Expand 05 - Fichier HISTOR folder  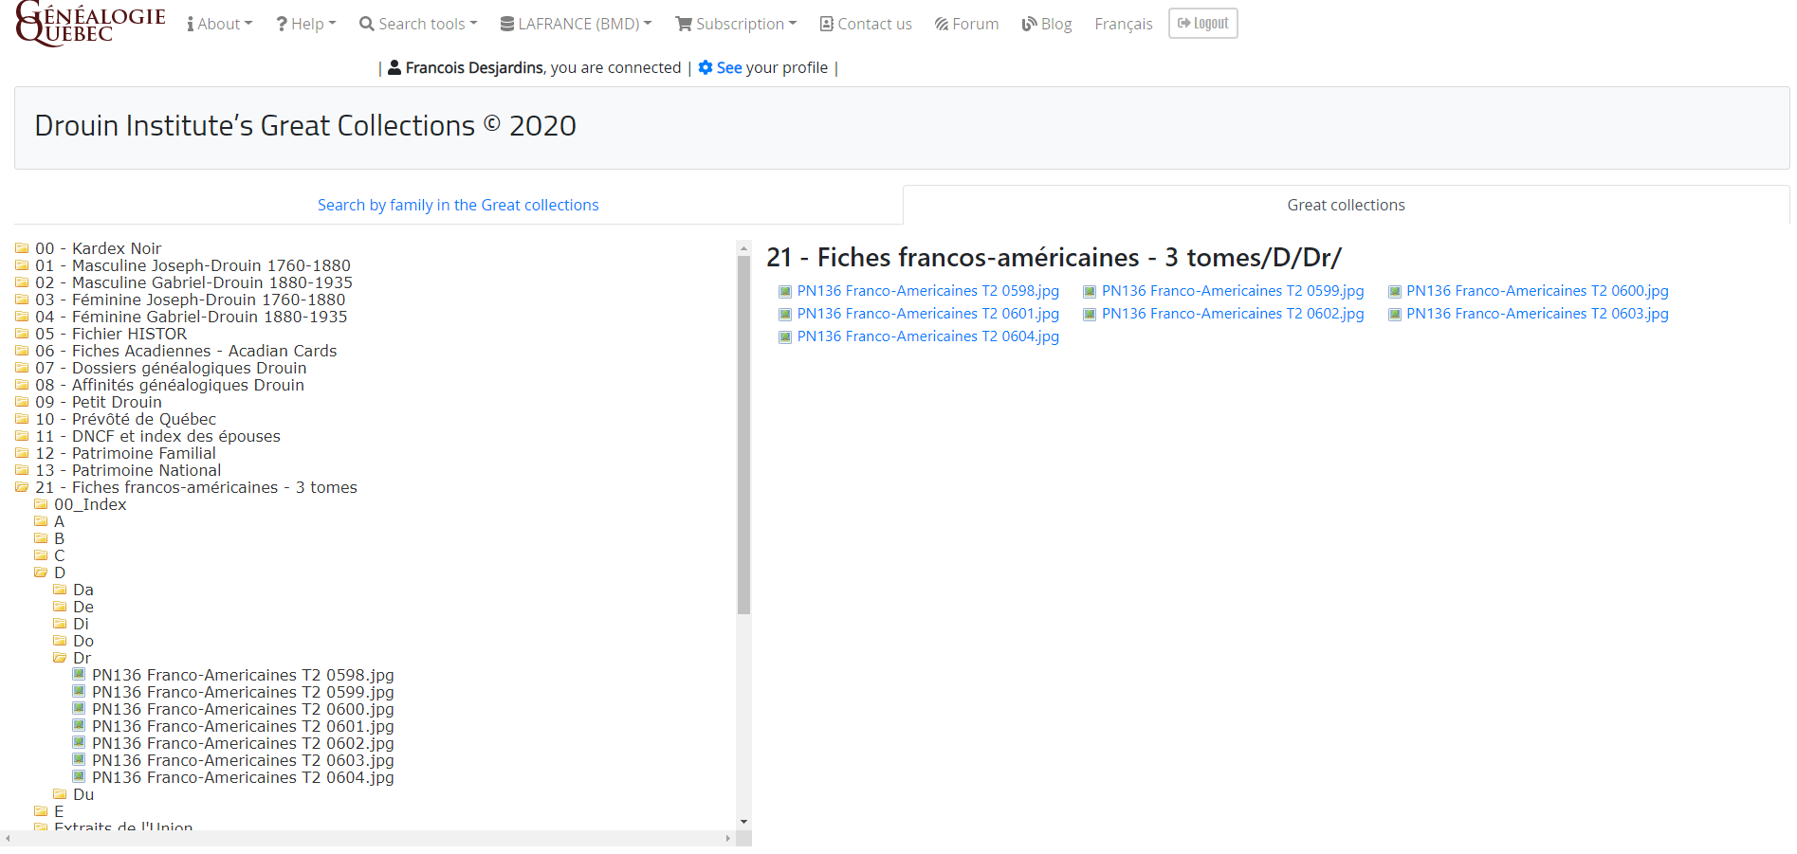pos(111,334)
